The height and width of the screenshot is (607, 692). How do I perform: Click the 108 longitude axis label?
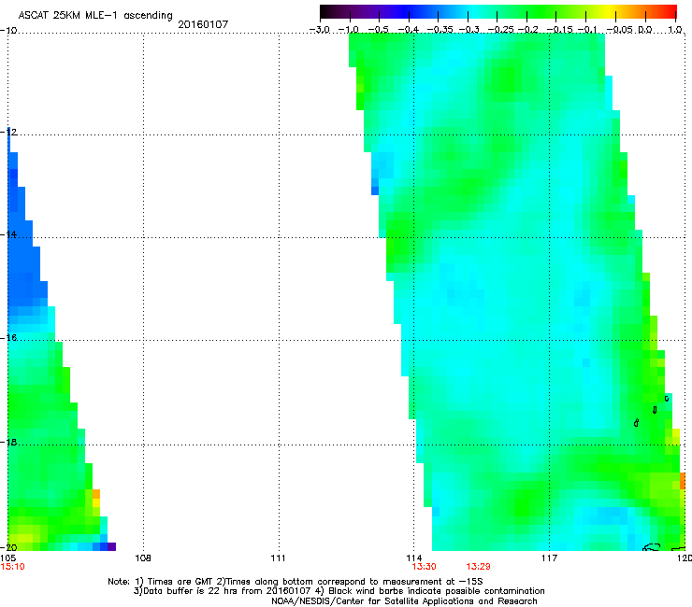pyautogui.click(x=142, y=558)
